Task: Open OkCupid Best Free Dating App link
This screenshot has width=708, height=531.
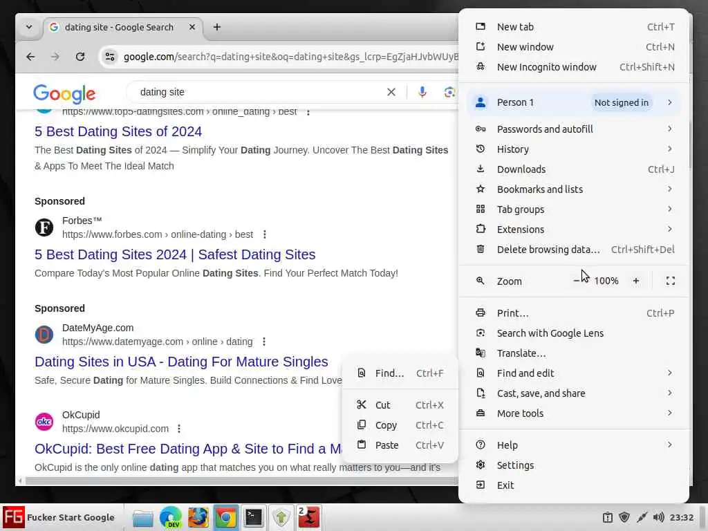Action: 188,449
